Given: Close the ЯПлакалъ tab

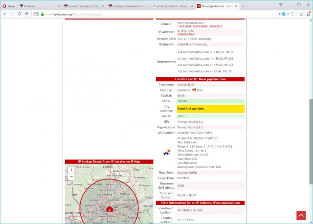Looking at the screenshot, I should coord(59,6).
